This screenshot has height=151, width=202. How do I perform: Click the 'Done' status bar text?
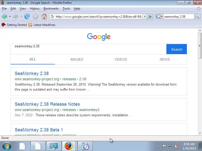pyautogui.click(x=5, y=138)
